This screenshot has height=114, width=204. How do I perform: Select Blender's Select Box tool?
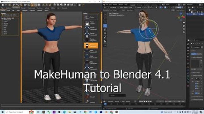pyautogui.click(x=105, y=14)
